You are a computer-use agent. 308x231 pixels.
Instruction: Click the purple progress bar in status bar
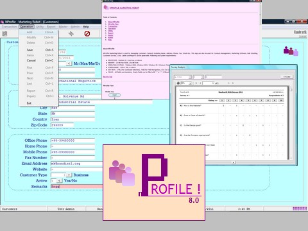coord(300,209)
